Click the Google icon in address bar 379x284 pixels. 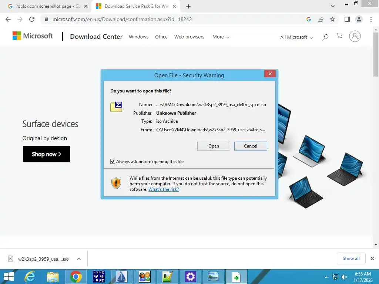click(308, 19)
